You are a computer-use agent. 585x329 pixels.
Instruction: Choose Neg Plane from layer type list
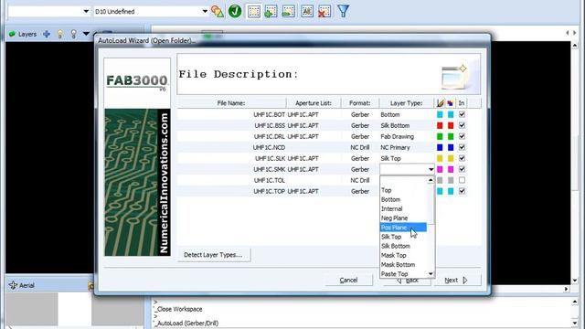394,218
